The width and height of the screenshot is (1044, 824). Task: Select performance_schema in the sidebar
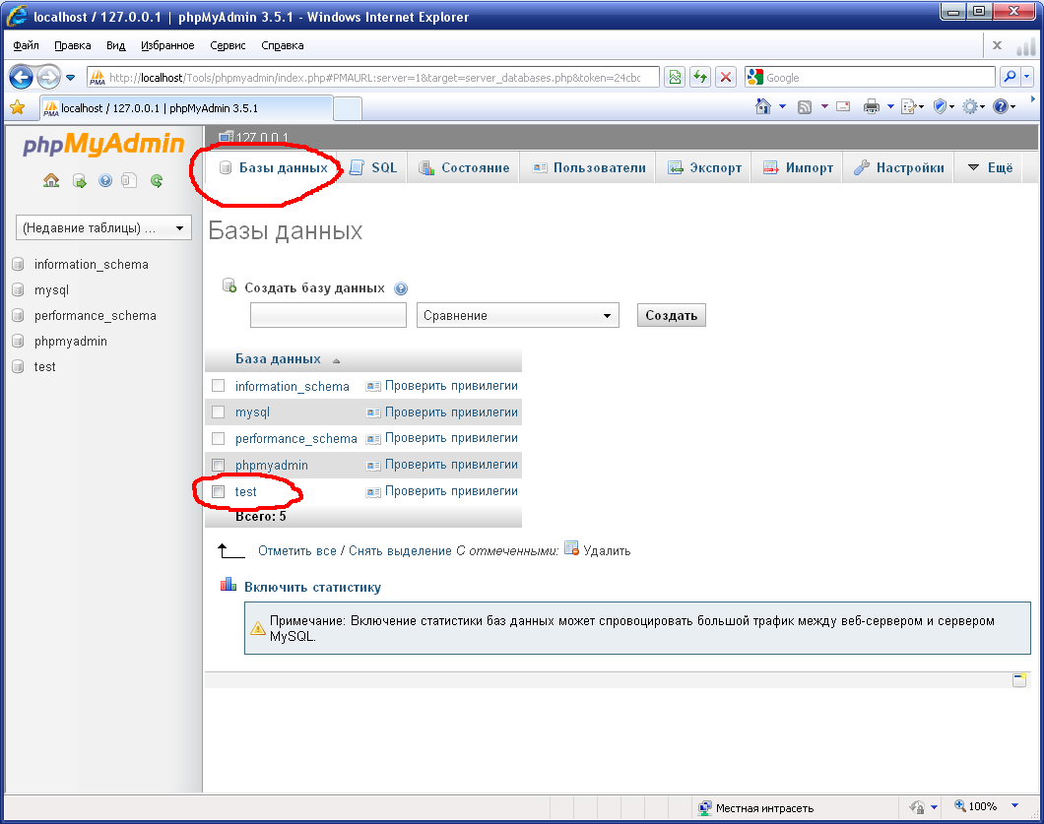[x=96, y=315]
